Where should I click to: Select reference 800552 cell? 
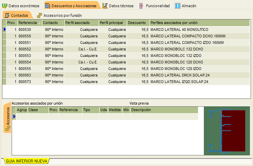coord(30,49)
